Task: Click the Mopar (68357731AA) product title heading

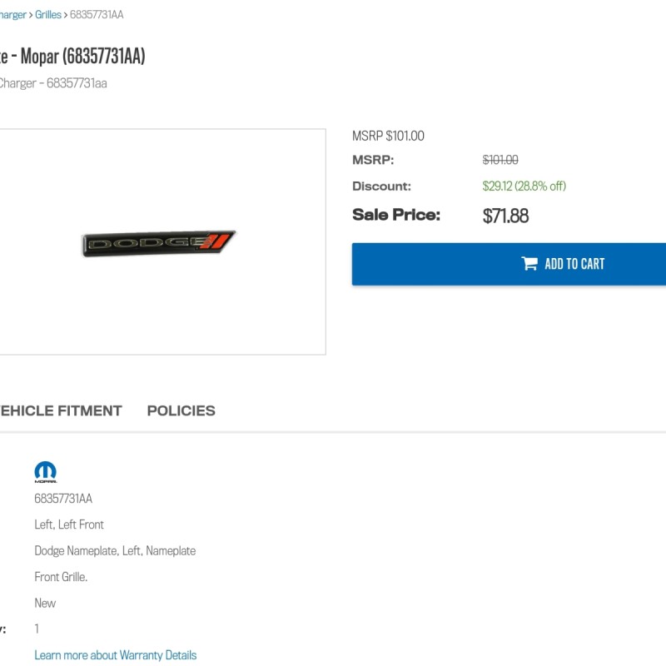Action: click(x=75, y=56)
